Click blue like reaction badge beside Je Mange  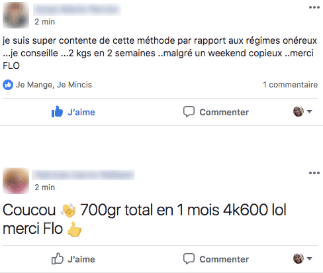[x=8, y=85]
